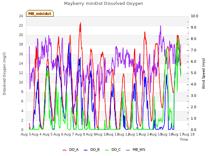The height and width of the screenshot is (156, 208).
Task: Click the red DO_A peak on Aug 8
Action: pyautogui.click(x=81, y=23)
